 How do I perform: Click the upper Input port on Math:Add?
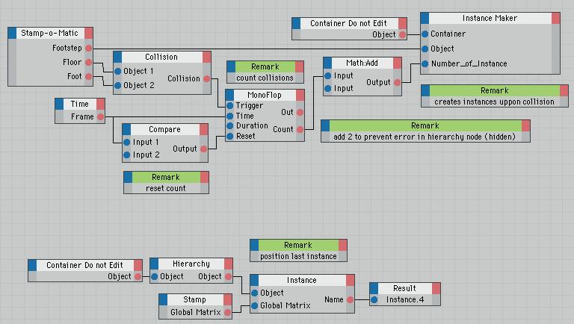tap(328, 75)
